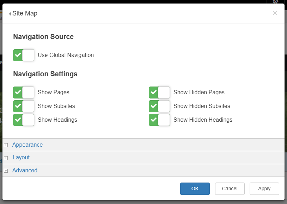
Task: Toggle the Show Hidden Subsites switch
Action: click(x=159, y=106)
